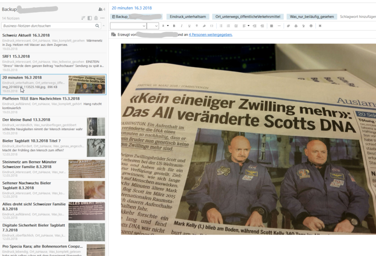Click the Der kleine Bund note thumbnail

[96, 127]
